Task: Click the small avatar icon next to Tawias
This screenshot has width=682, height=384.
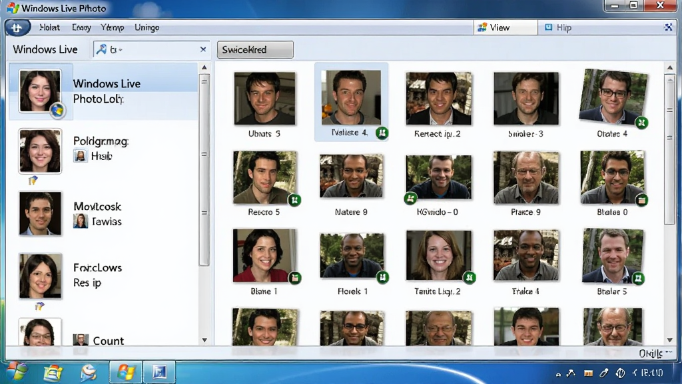Action: (81, 221)
